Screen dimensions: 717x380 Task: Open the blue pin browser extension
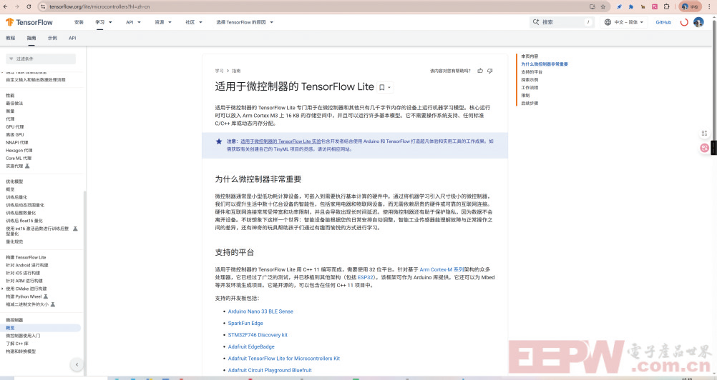pos(619,6)
